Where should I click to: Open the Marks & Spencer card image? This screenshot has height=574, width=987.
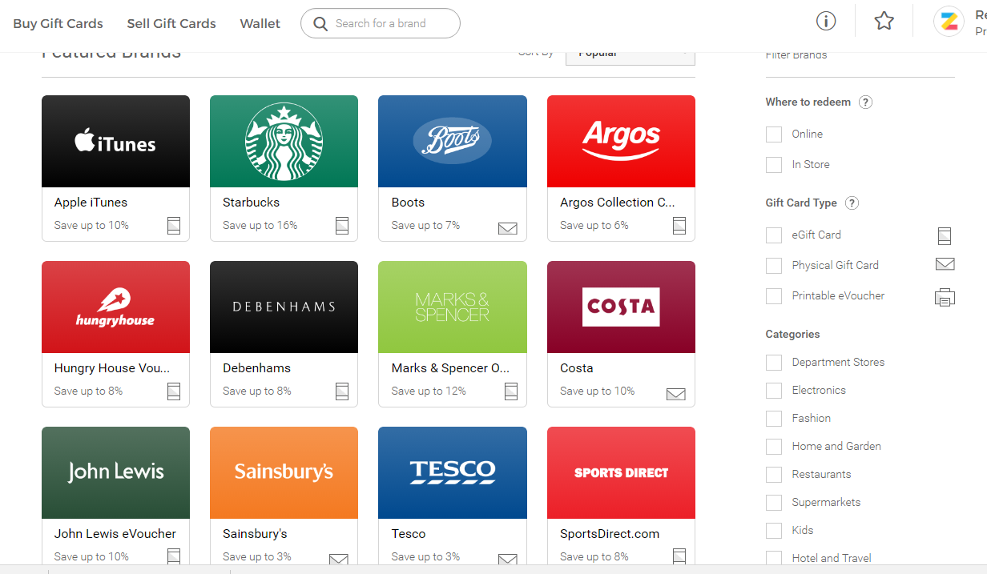[x=453, y=307]
